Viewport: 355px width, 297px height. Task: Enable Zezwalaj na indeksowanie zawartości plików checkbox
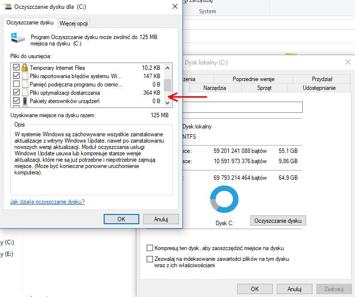coord(150,259)
